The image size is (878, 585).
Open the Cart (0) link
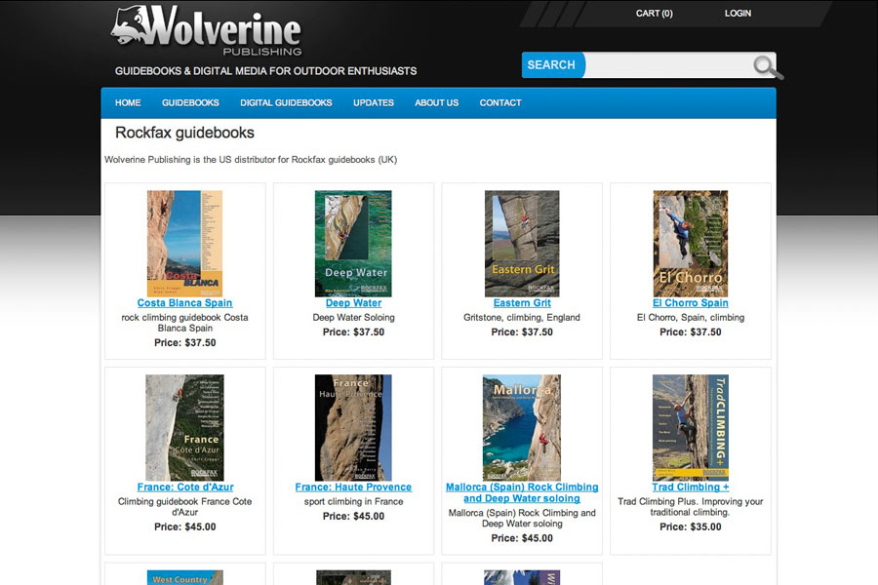(x=654, y=14)
